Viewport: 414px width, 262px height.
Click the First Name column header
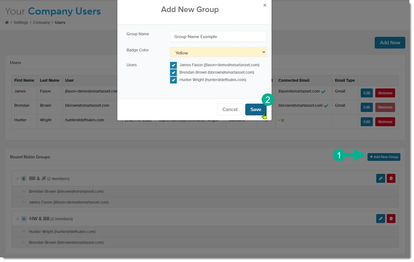(24, 80)
